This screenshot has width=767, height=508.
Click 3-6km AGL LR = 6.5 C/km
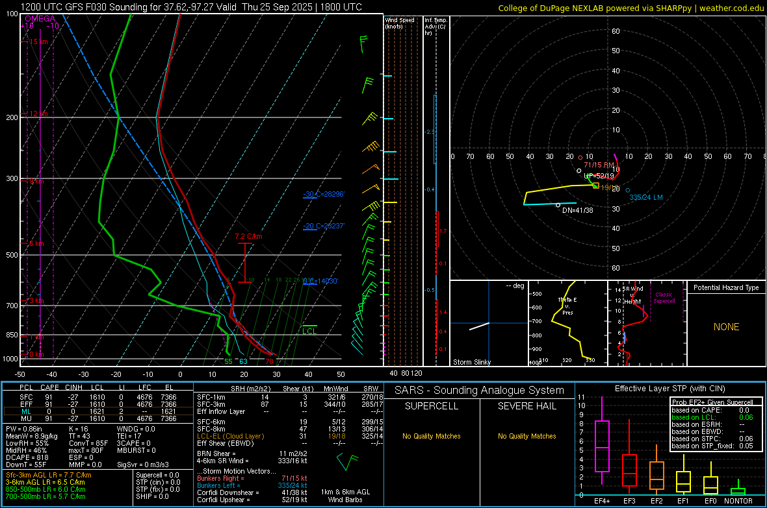coord(45,482)
